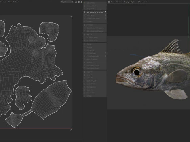This screenshot has width=190, height=142.
Task: Open the Selection menu in UV editor
Action: tap(3, 2)
